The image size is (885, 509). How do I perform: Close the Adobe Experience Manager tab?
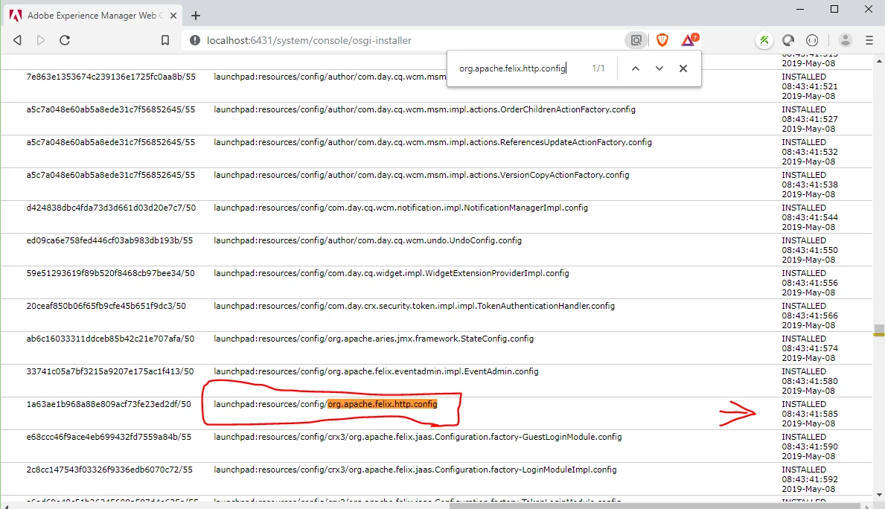tap(173, 16)
